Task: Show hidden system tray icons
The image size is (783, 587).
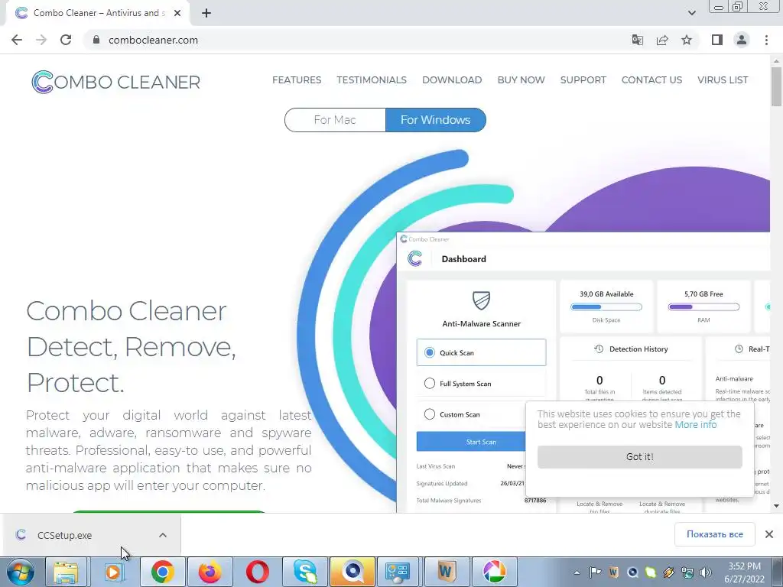Action: (577, 572)
